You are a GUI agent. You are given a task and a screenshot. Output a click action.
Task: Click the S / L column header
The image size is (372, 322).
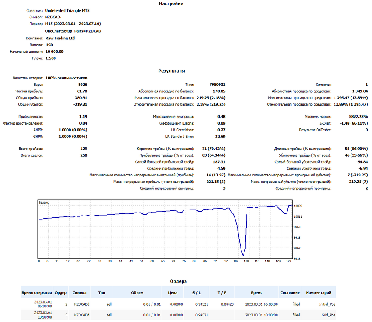196,293
